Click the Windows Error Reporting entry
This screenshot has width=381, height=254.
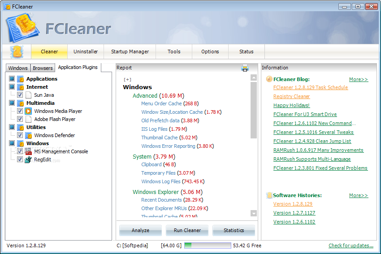(x=178, y=146)
